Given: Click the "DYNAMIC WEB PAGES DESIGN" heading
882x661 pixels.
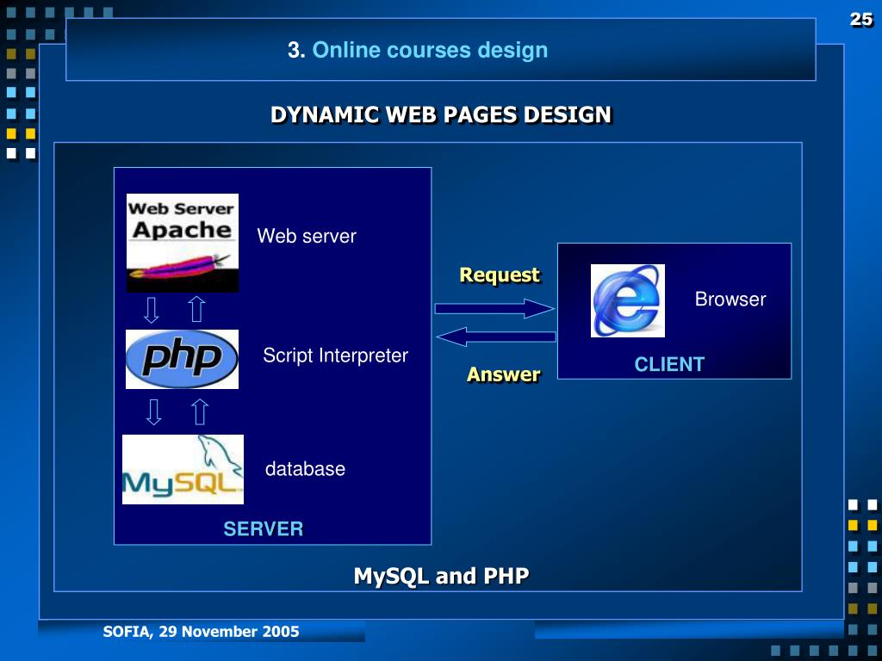Looking at the screenshot, I should [440, 114].
